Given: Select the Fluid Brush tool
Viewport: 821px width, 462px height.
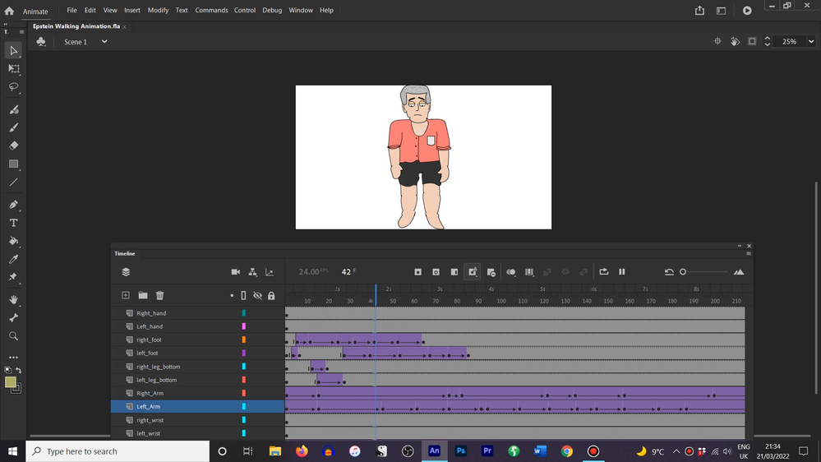Looking at the screenshot, I should 14,109.
